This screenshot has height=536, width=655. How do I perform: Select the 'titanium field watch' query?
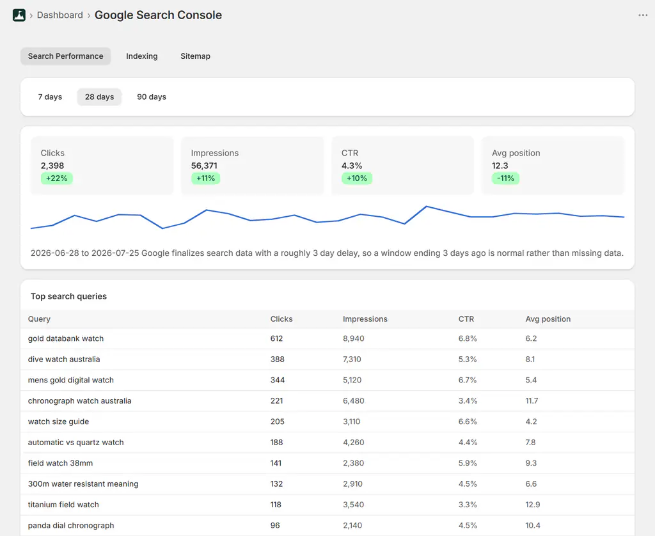point(63,505)
